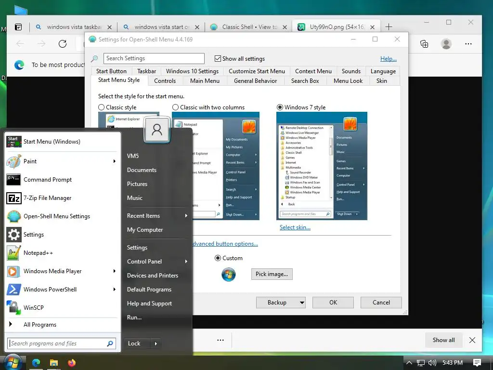Click the Search Settings input field
Image resolution: width=493 pixels, height=370 pixels.
coord(154,58)
